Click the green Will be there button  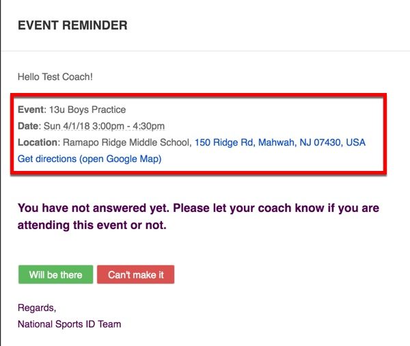click(x=56, y=275)
